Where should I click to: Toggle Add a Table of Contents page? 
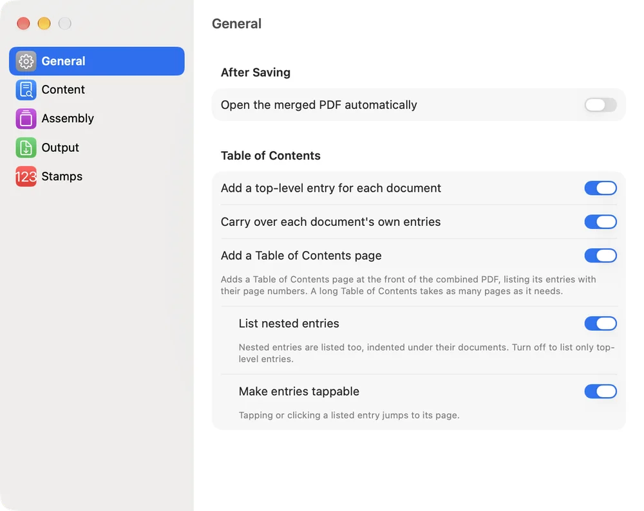pyautogui.click(x=600, y=256)
